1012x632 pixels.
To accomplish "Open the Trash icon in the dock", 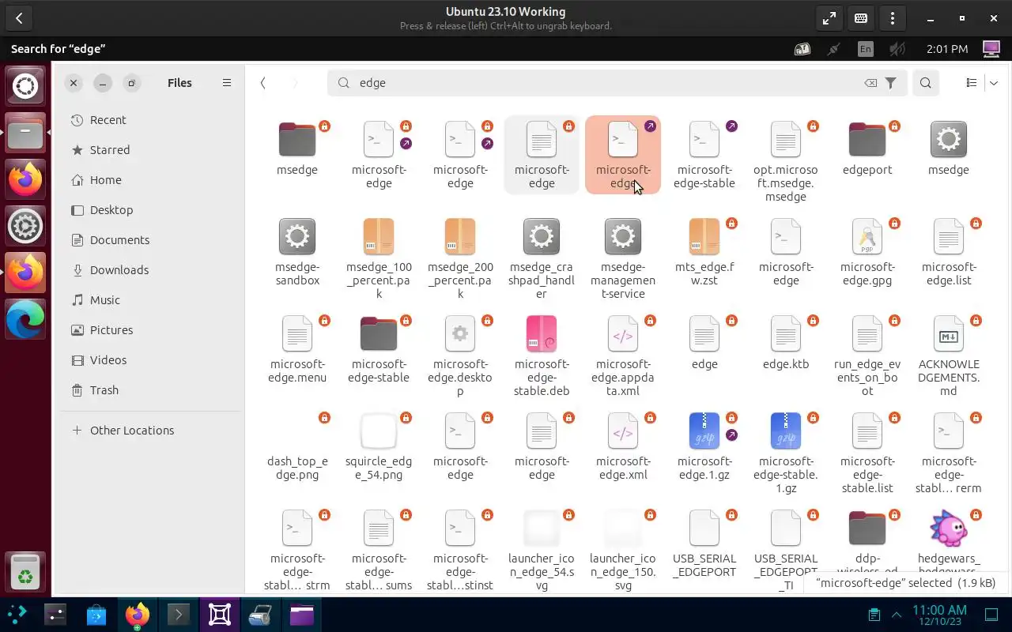I will tap(25, 570).
